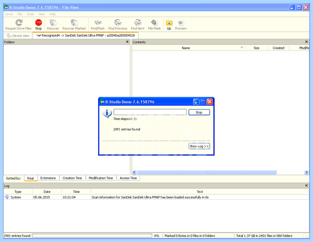The height and width of the screenshot is (242, 313).
Task: Click the Log Time column header
Action: [76, 192]
